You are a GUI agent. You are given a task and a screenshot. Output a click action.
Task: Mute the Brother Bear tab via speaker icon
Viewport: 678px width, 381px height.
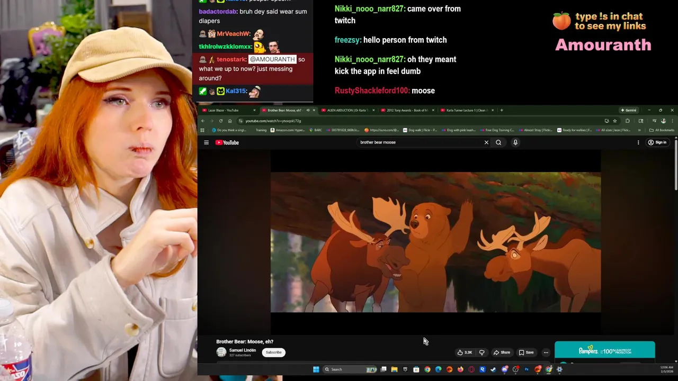(308, 110)
